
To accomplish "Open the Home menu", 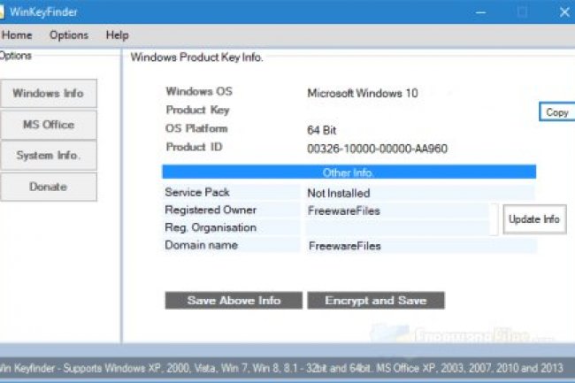I will (17, 35).
